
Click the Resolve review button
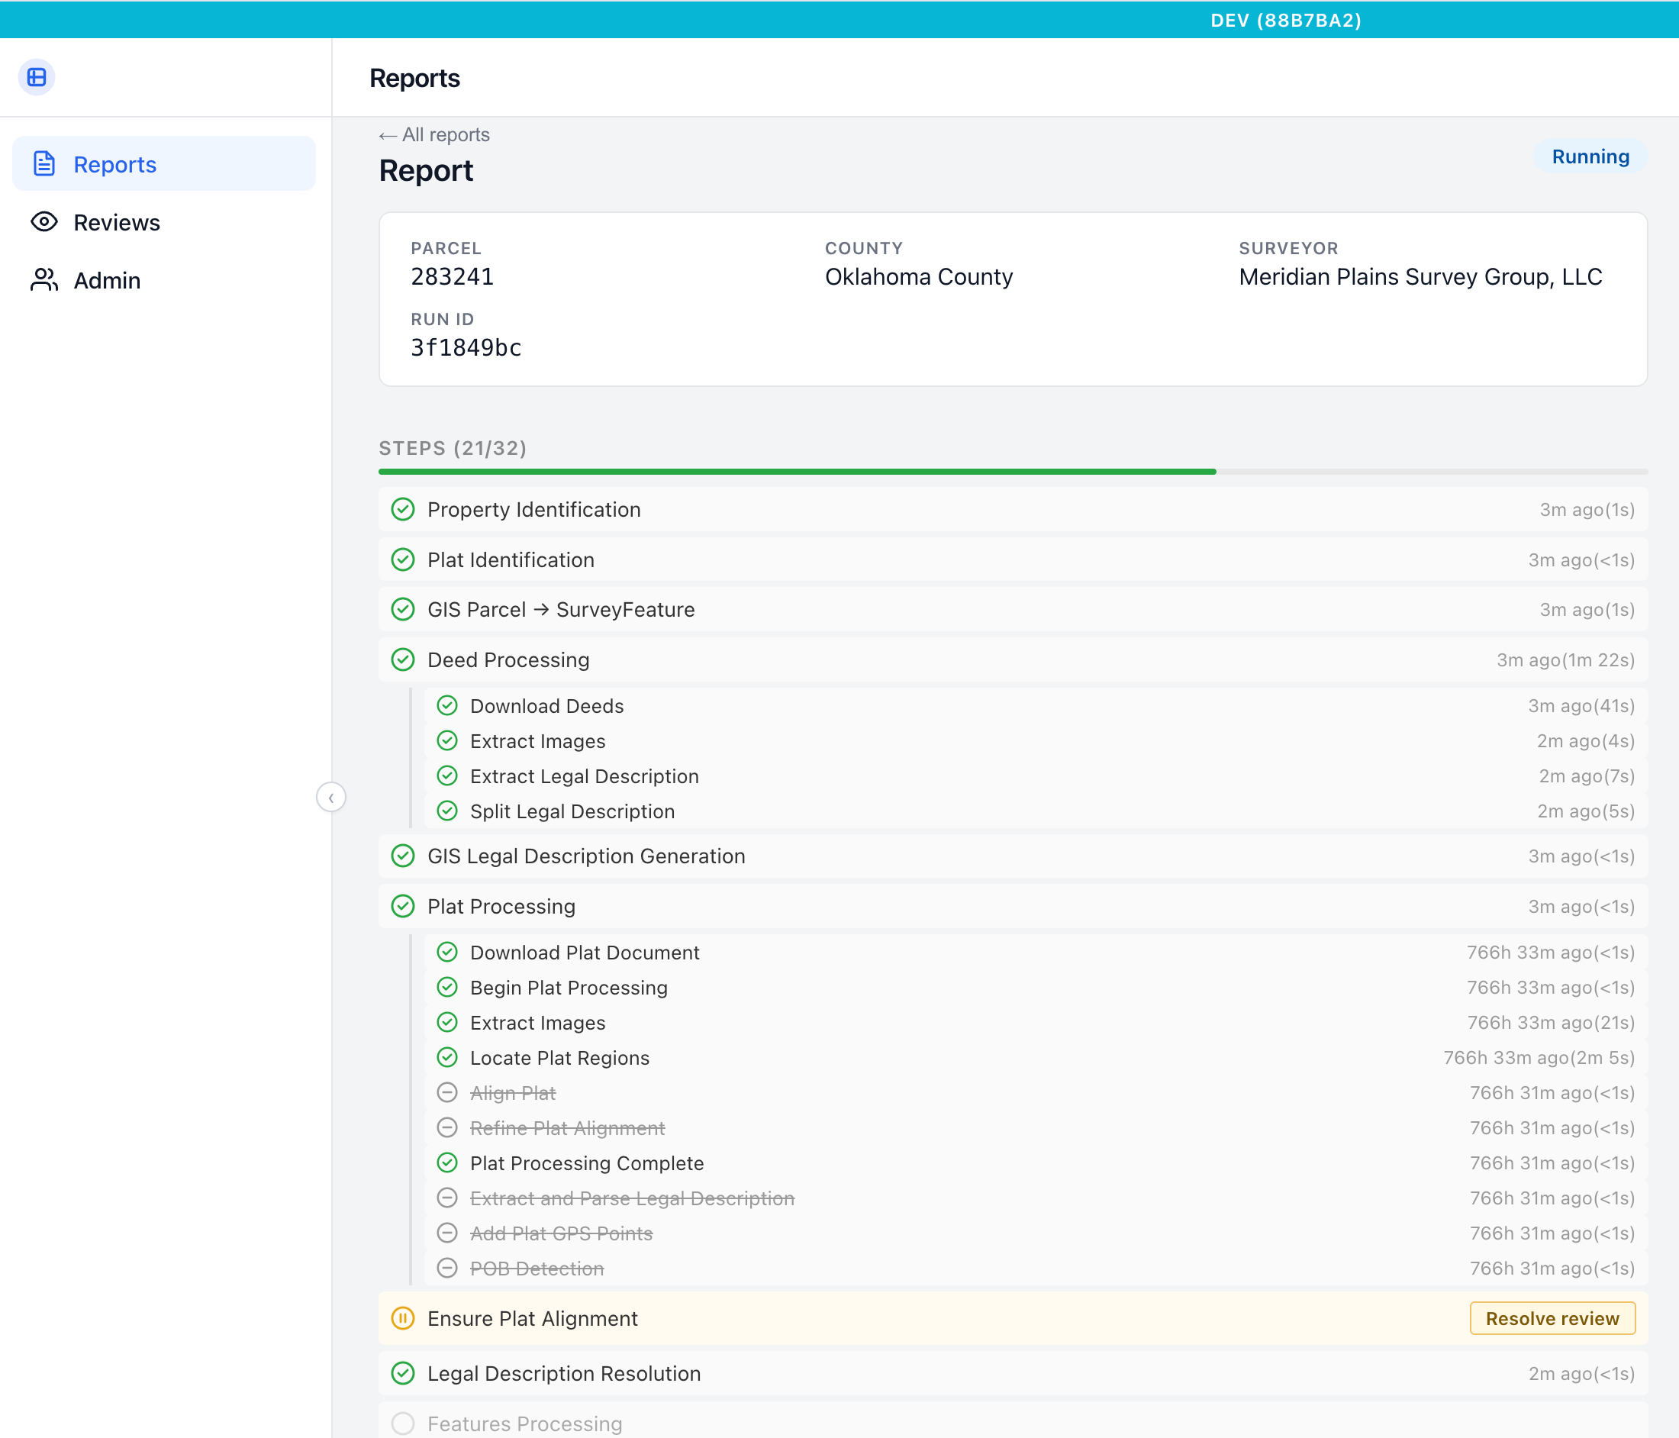(1552, 1319)
